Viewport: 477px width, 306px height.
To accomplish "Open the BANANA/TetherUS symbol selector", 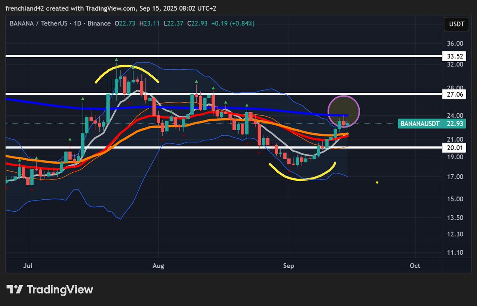I will [x=38, y=23].
